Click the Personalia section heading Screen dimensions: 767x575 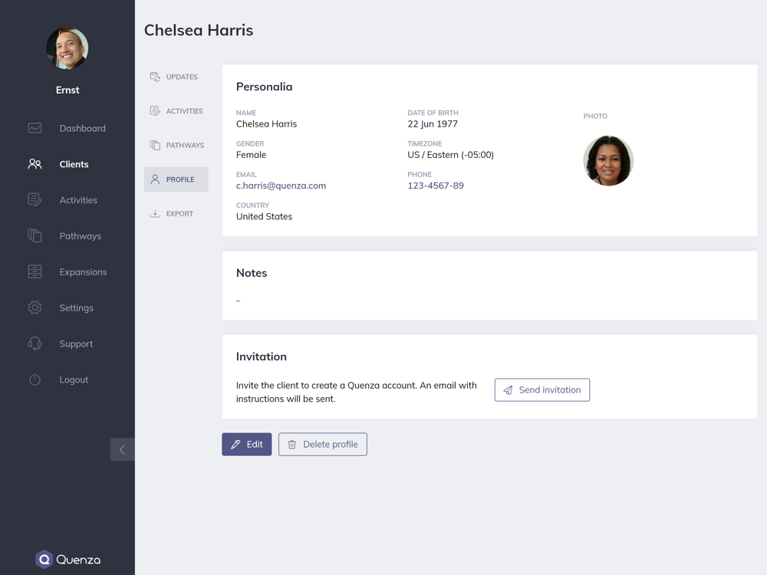click(264, 87)
